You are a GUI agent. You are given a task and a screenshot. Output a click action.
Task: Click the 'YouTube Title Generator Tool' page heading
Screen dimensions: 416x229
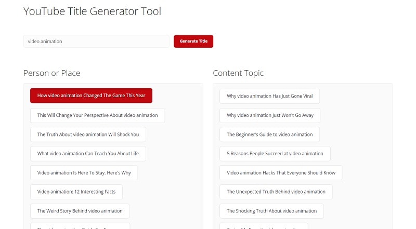(x=92, y=11)
